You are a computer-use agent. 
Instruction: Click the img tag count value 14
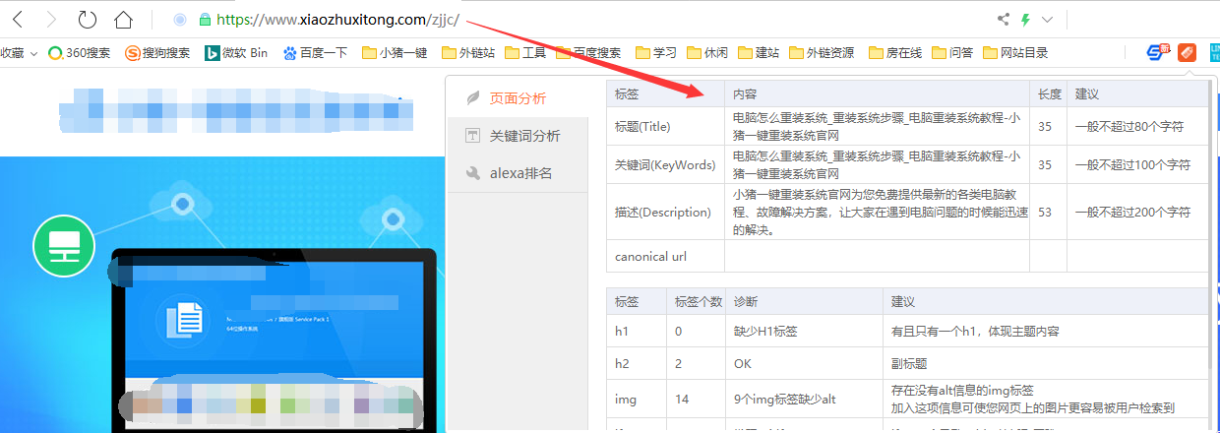pos(682,399)
